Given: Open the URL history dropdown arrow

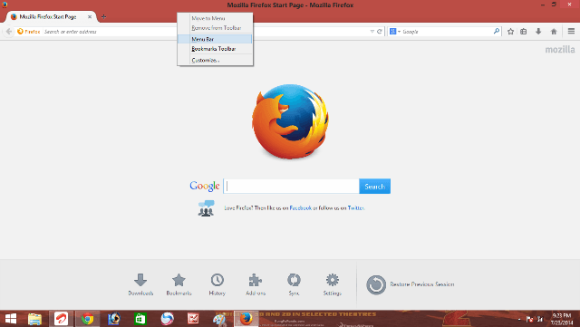Looking at the screenshot, I should point(372,32).
